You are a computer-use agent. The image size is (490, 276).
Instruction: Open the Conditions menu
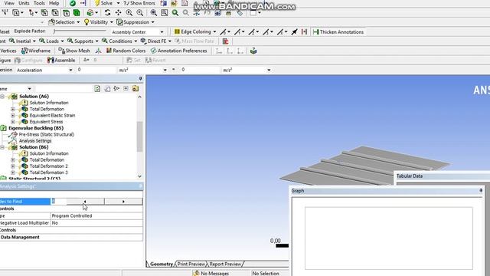tap(119, 41)
